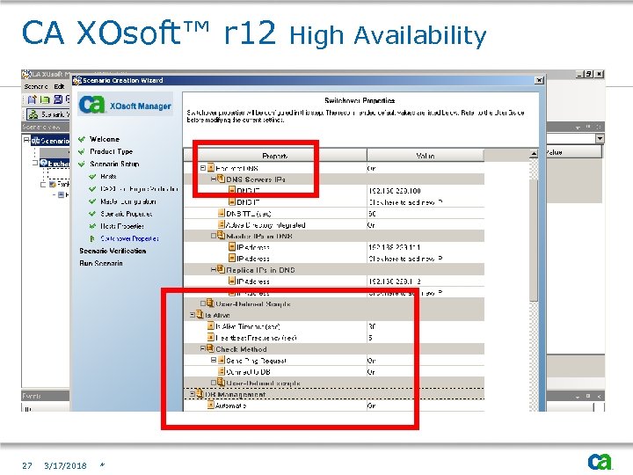This screenshot has width=633, height=475.
Task: Click the scroll-up arrow of property list
Action: [534, 153]
